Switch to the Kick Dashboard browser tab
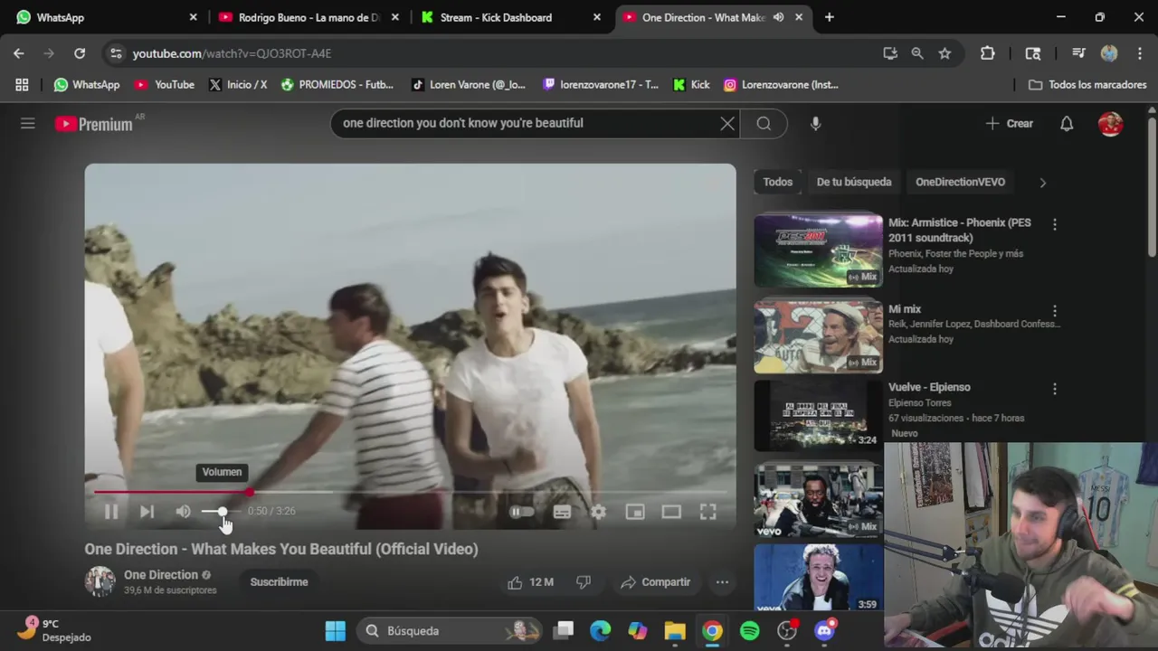This screenshot has width=1158, height=651. click(x=510, y=17)
